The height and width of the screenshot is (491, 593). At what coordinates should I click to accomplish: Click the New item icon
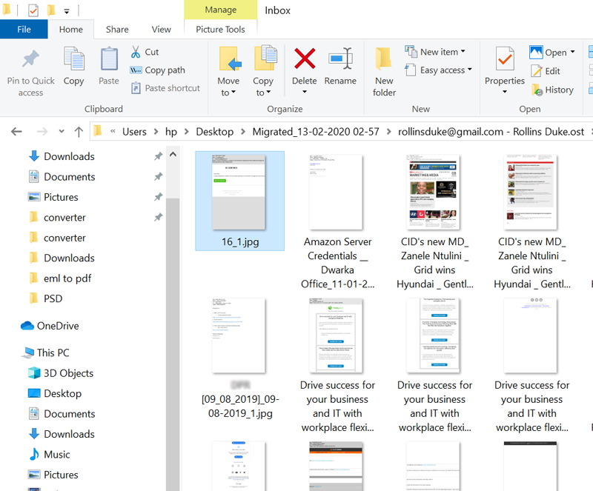point(411,51)
